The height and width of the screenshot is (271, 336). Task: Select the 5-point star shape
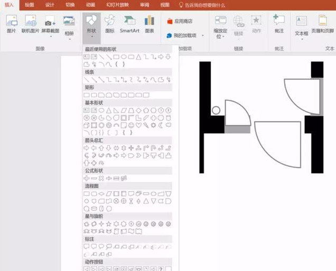pos(109,224)
